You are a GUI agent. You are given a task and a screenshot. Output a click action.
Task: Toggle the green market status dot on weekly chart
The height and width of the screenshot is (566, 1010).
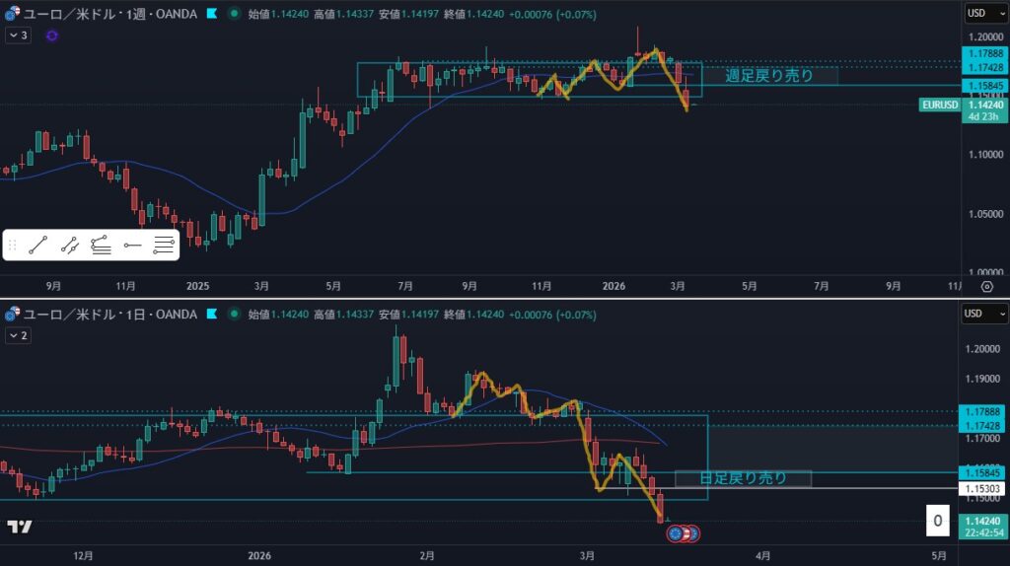pos(232,14)
